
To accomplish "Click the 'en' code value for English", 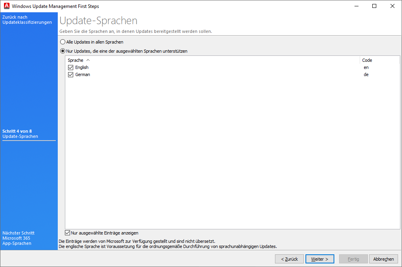I will tap(366, 67).
